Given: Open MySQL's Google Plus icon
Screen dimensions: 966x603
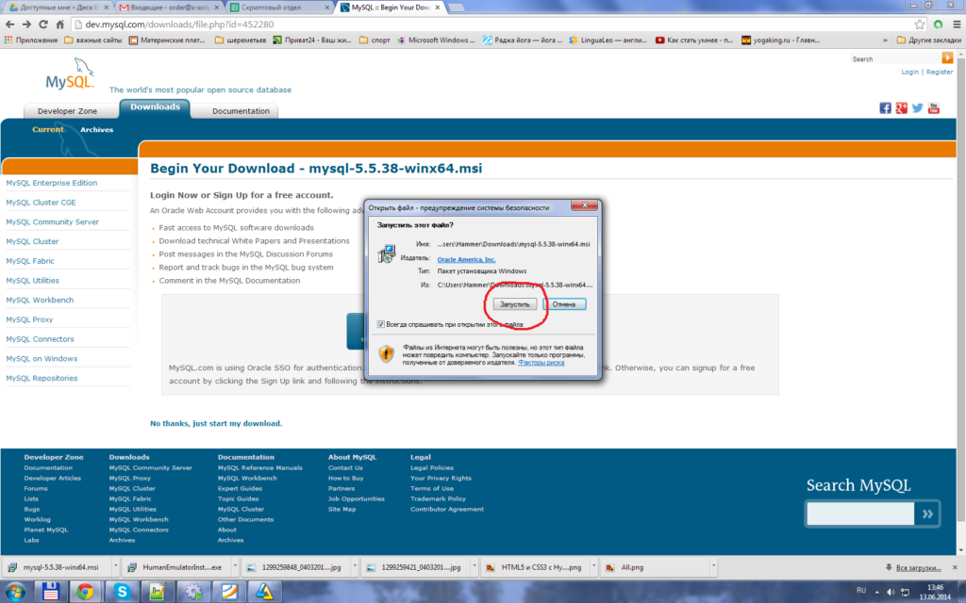Looking at the screenshot, I should coord(901,108).
